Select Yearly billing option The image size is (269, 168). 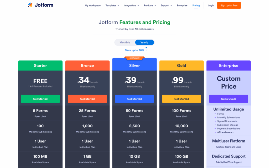click(144, 42)
